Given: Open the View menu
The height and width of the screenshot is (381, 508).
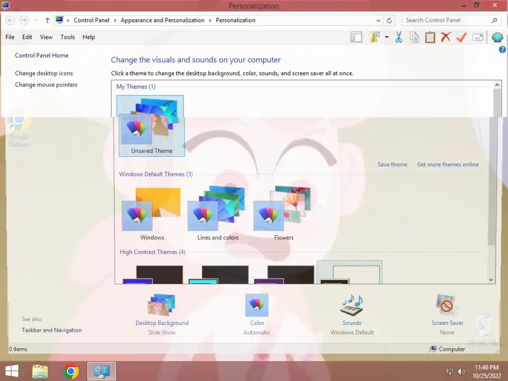Looking at the screenshot, I should (46, 37).
